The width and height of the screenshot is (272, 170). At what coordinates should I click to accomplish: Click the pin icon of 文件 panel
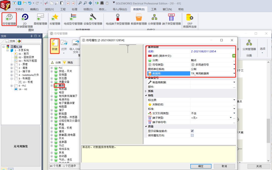(x=31, y=36)
